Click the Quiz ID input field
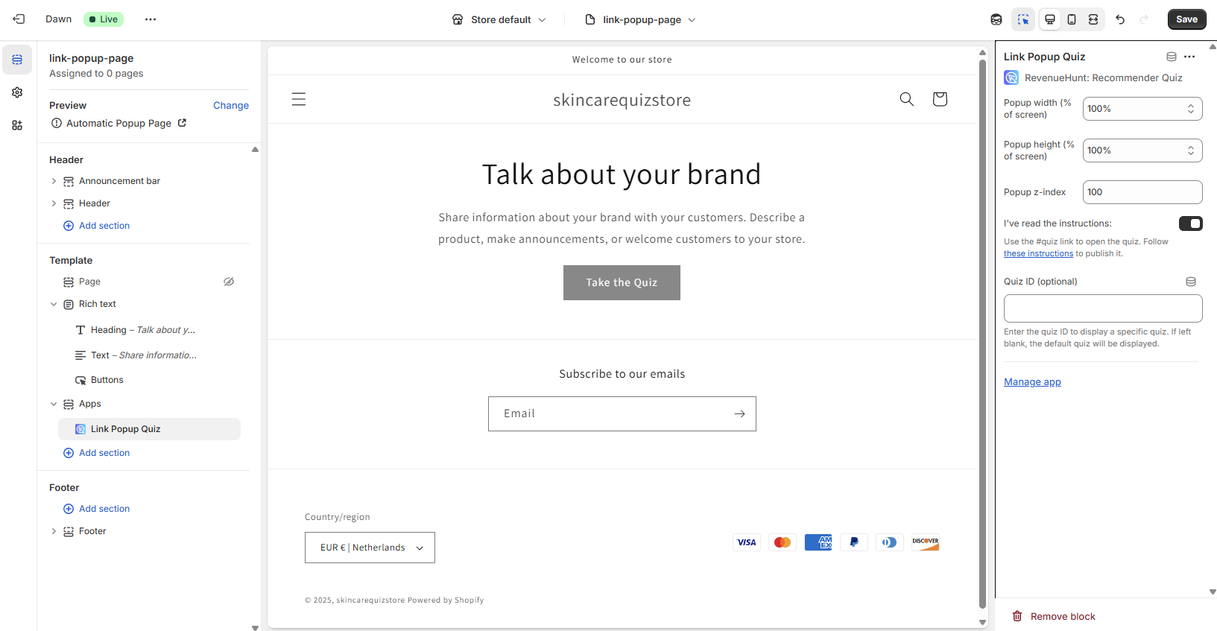This screenshot has width=1217, height=631. pos(1102,308)
